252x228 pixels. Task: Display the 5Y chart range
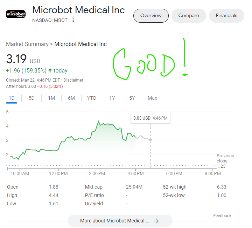(132, 98)
